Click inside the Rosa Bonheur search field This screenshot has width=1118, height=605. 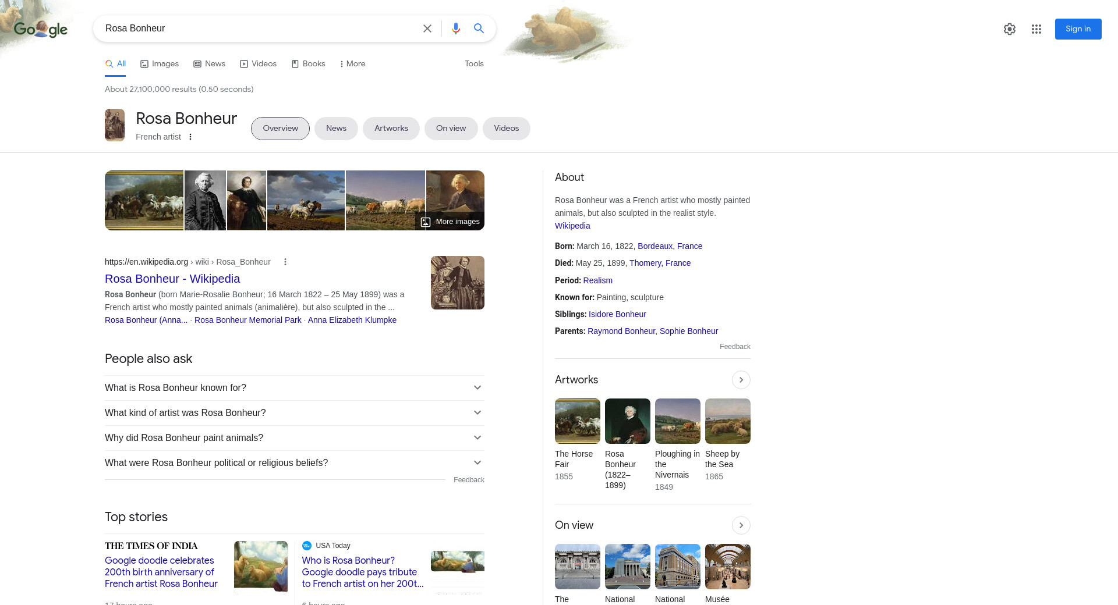click(256, 29)
